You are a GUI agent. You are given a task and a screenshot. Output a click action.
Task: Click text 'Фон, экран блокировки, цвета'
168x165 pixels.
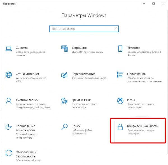(x=89, y=78)
